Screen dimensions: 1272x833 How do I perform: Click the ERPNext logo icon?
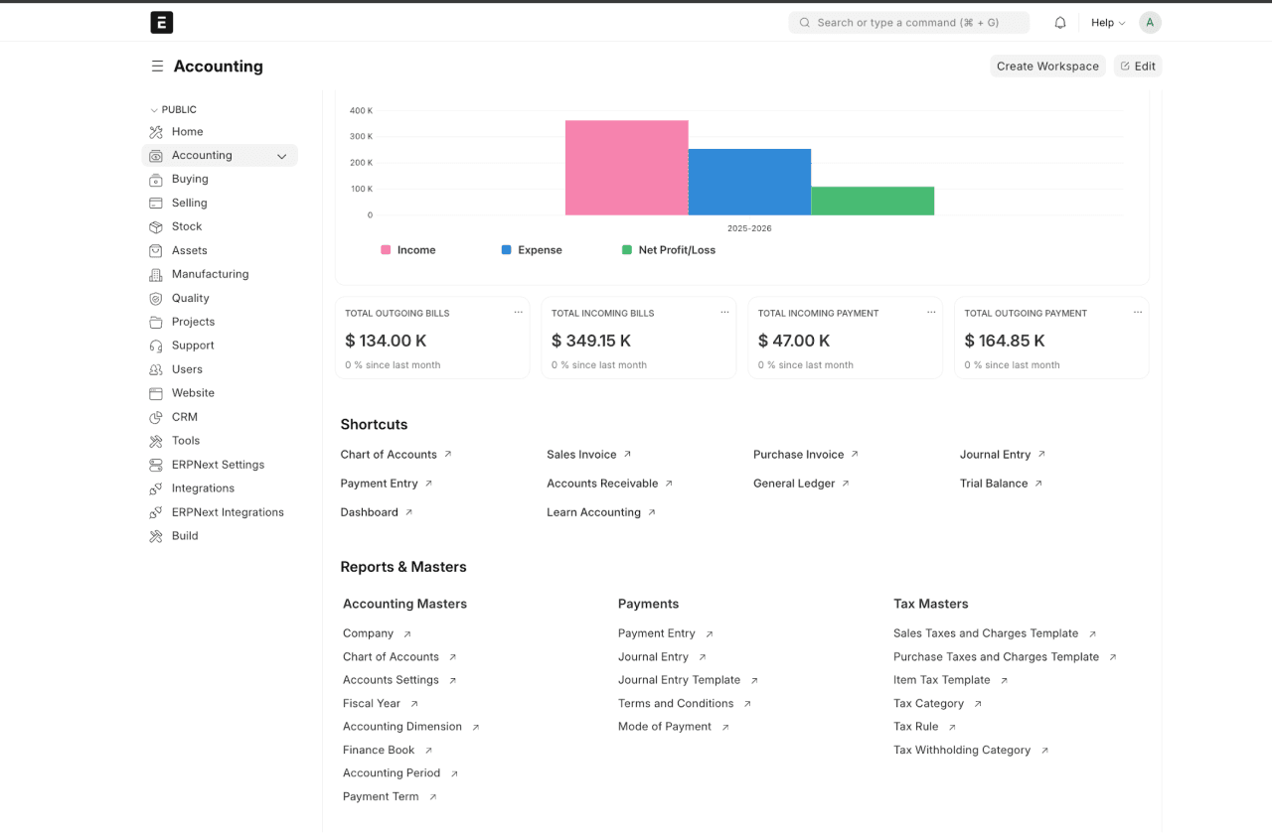pos(161,22)
